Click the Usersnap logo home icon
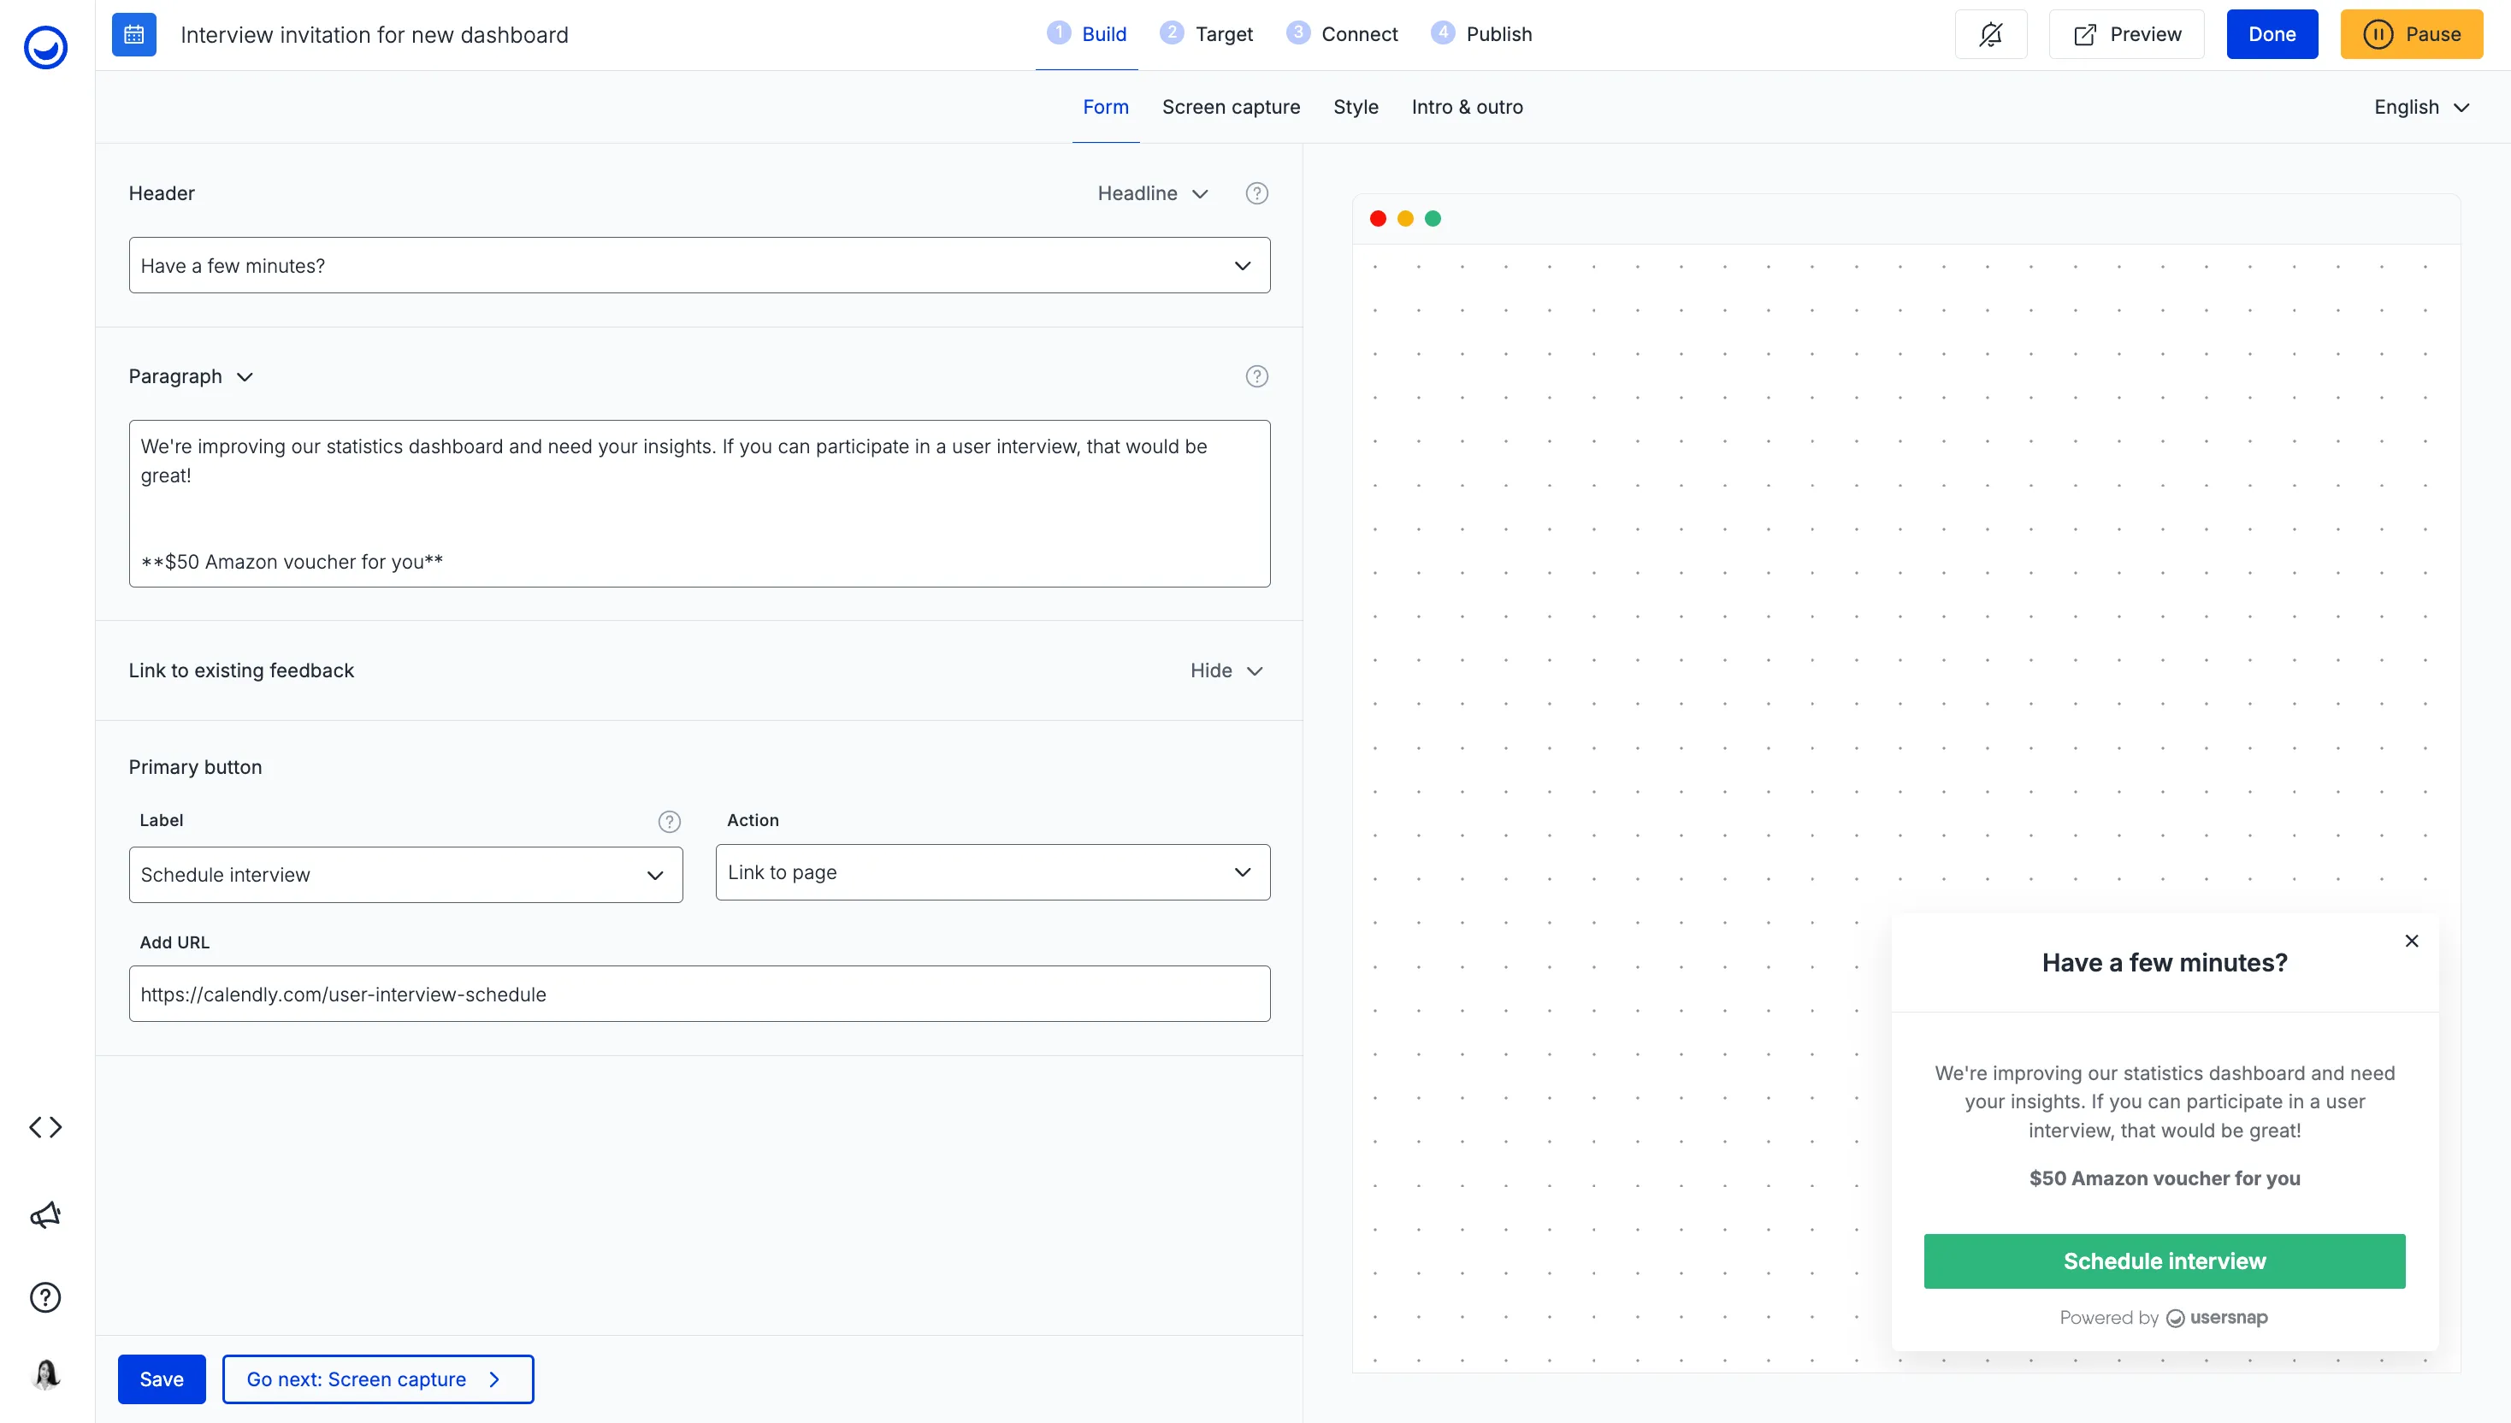 tap(45, 46)
